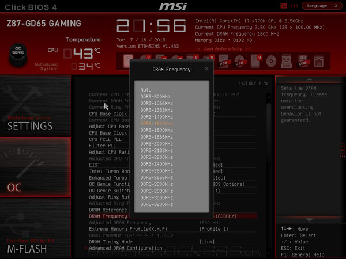Open the OC section
The image size is (346, 259).
(35, 167)
